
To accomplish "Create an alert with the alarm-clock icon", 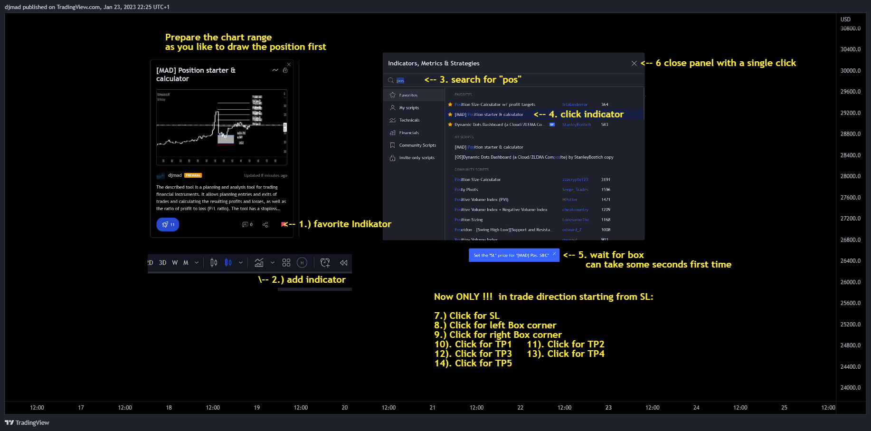I will 325,263.
